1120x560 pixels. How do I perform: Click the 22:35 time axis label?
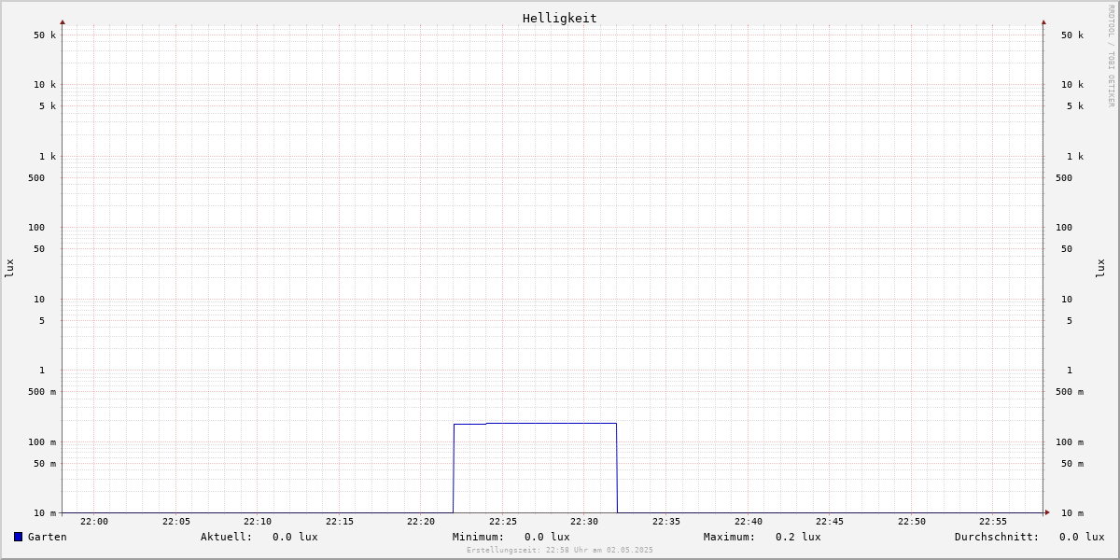point(666,522)
